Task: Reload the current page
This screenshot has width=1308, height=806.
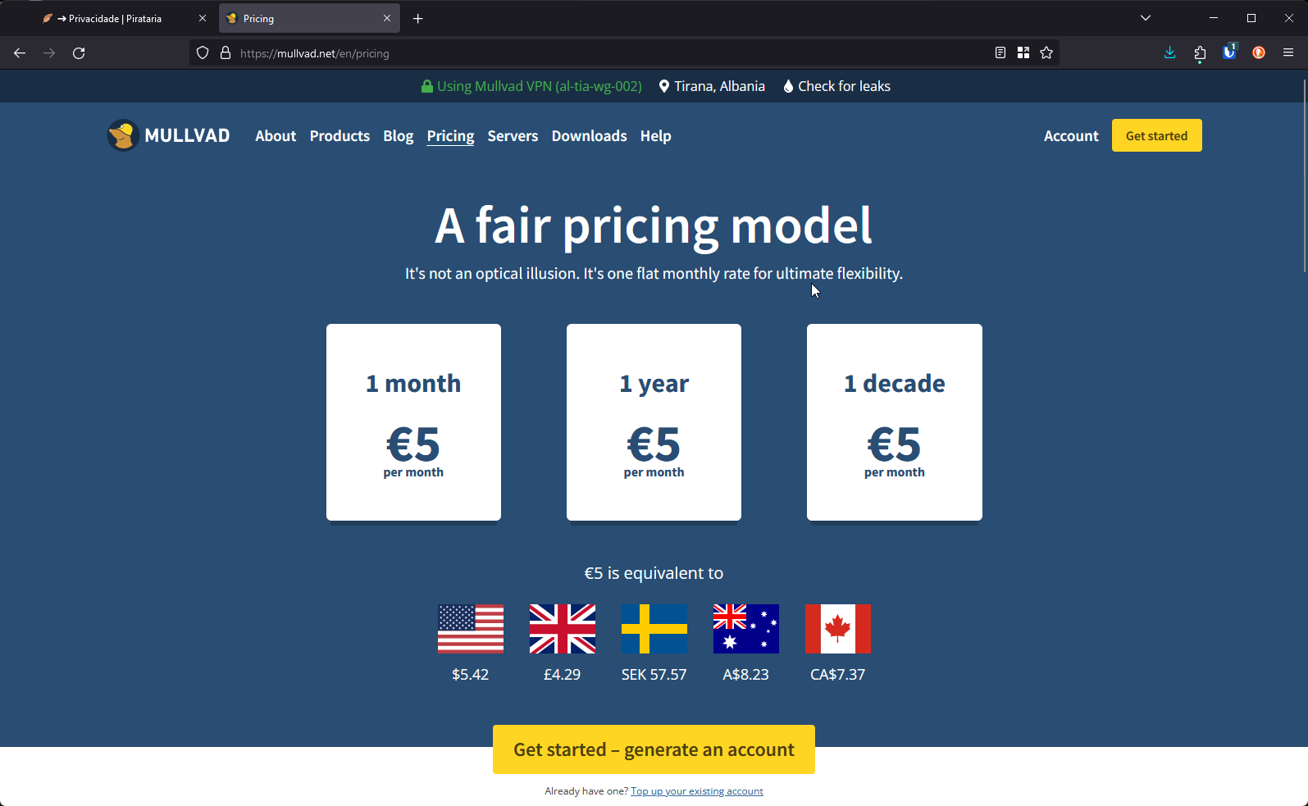Action: pyautogui.click(x=79, y=53)
